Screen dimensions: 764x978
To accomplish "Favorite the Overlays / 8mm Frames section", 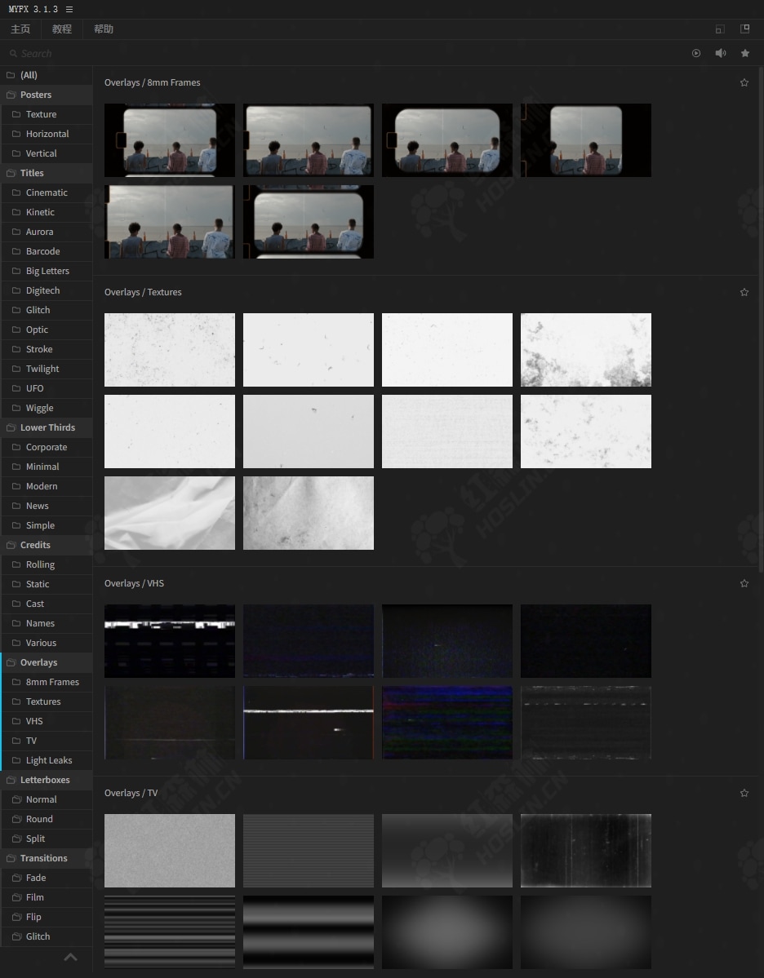I will [x=744, y=82].
